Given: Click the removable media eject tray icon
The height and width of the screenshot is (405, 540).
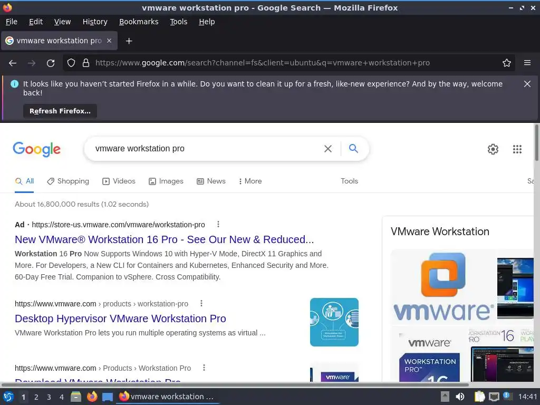Looking at the screenshot, I should [445, 397].
